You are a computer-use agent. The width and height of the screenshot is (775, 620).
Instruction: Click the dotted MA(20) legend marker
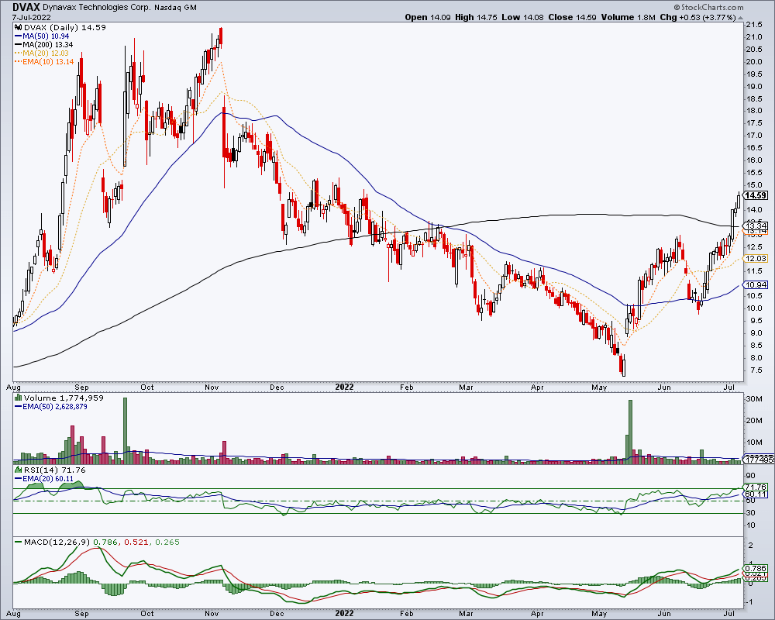[x=19, y=53]
